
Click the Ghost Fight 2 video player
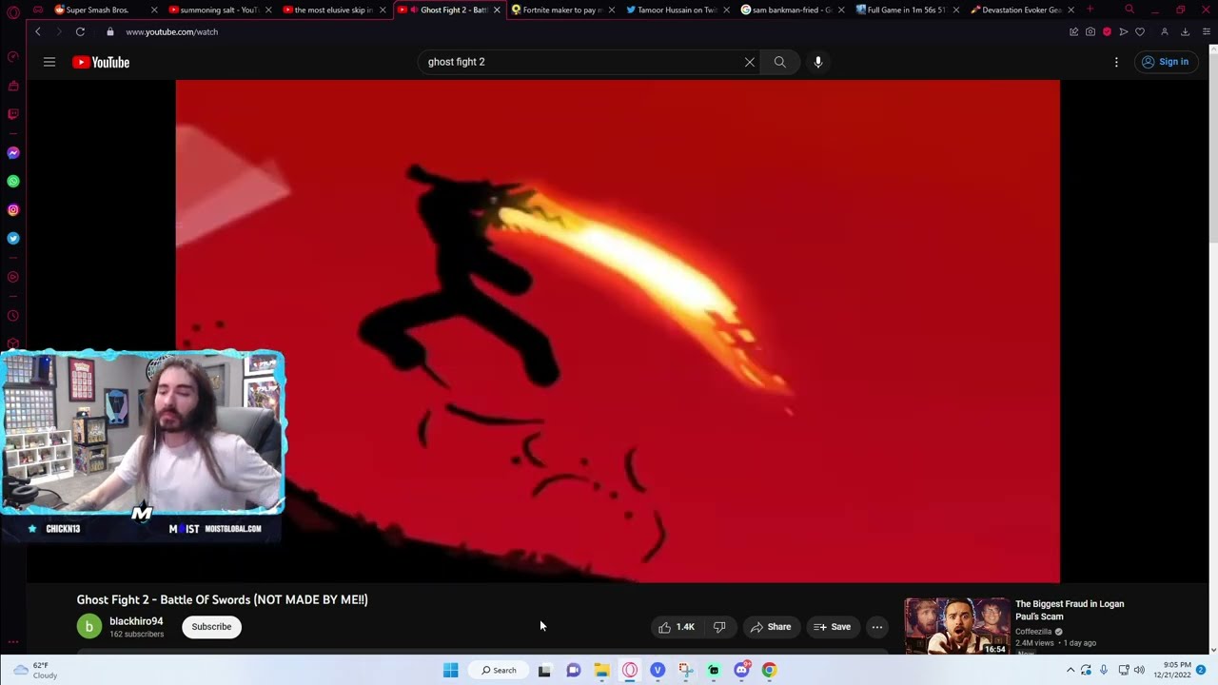click(618, 331)
